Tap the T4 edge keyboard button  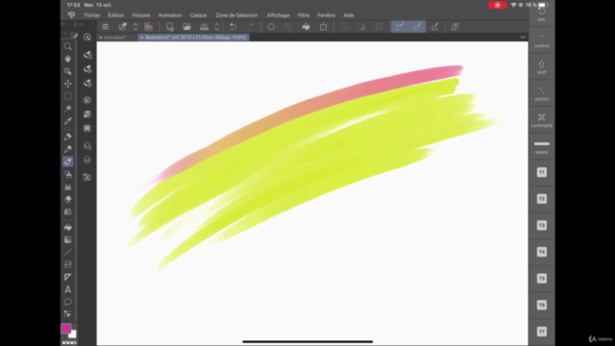(542, 252)
